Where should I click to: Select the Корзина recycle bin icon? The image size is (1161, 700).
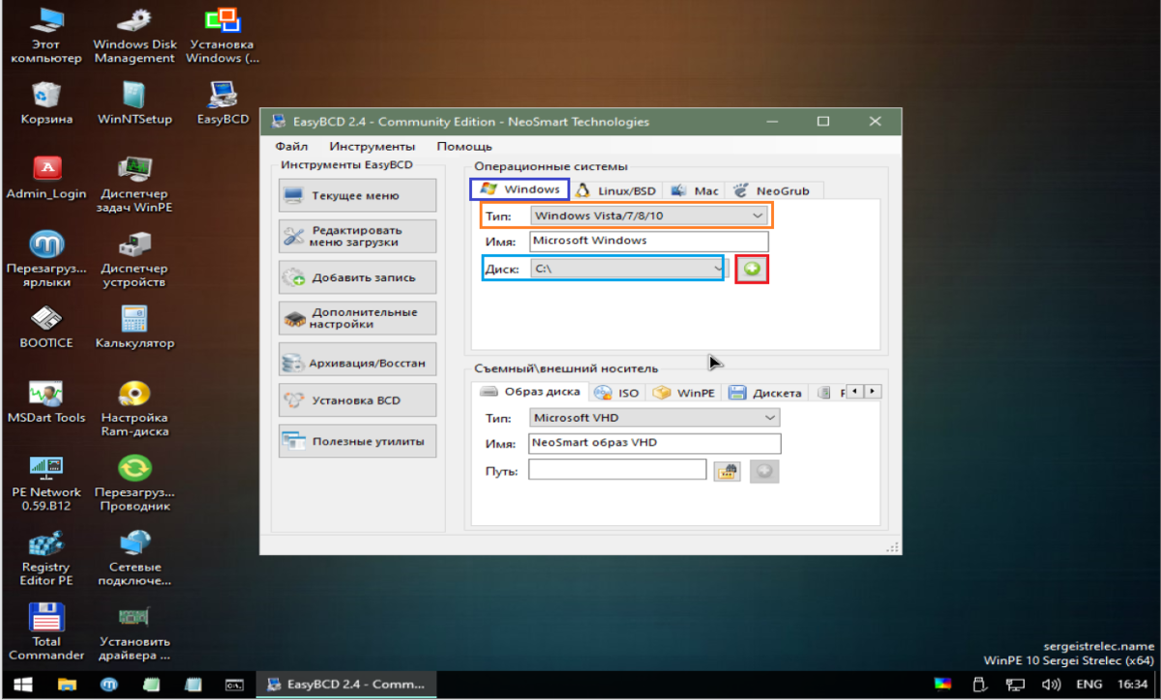click(46, 103)
